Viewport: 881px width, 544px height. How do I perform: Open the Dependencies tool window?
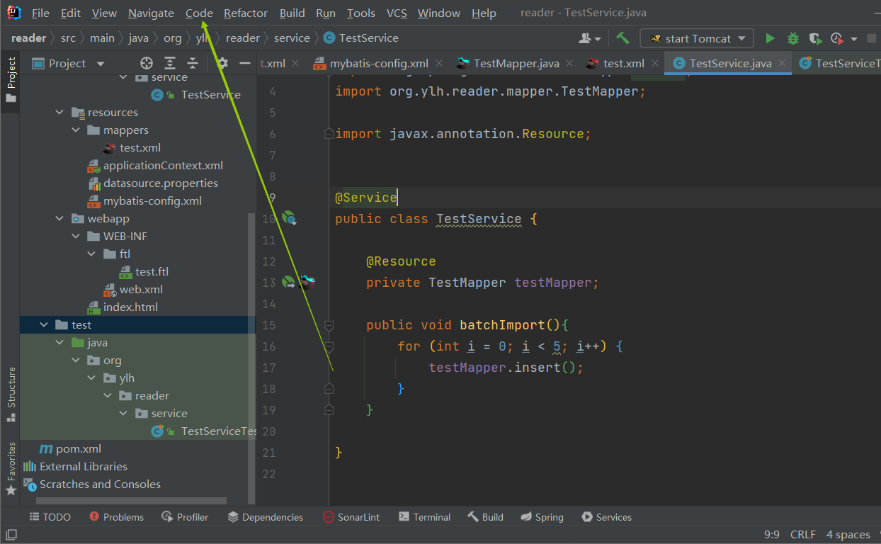coord(266,517)
